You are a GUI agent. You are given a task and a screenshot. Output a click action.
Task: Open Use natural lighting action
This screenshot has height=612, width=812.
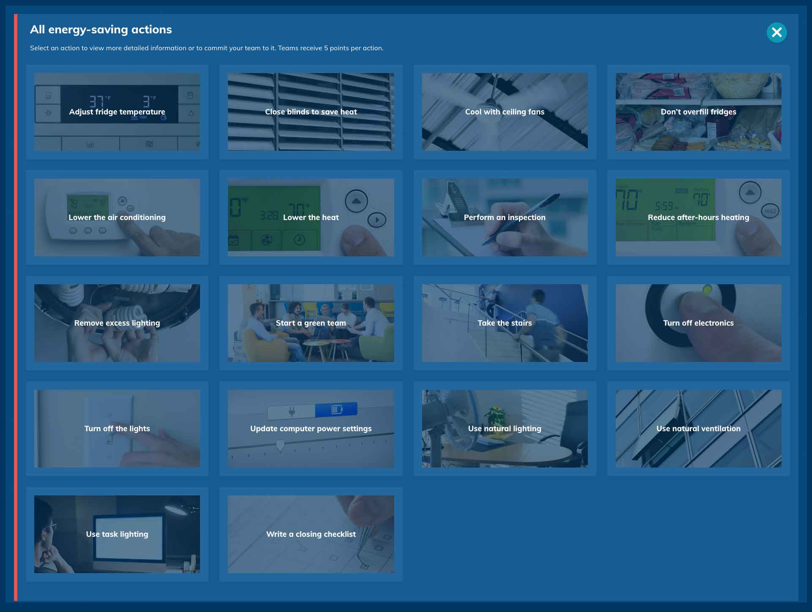(505, 429)
